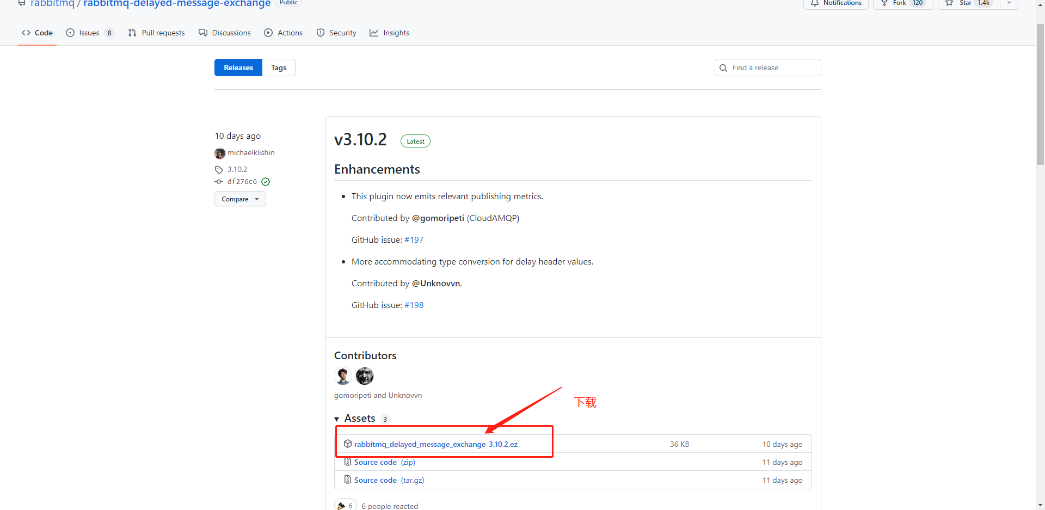The height and width of the screenshot is (510, 1045).
Task: Open the Security tab
Action: pyautogui.click(x=336, y=33)
